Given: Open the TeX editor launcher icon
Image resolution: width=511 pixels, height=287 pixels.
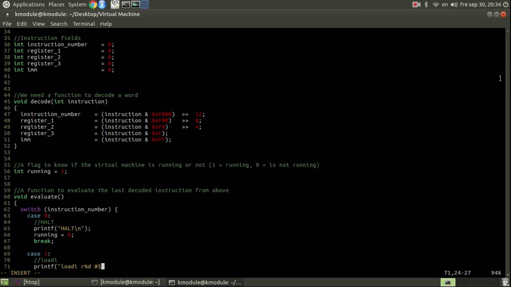Looking at the screenshot, I should tap(115, 4).
